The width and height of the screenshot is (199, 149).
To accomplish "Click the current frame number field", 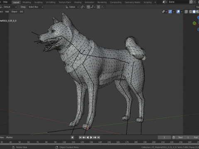I will [x=164, y=137].
